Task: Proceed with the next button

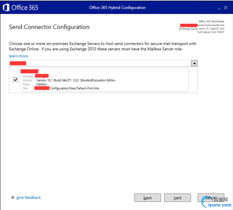Action: pos(177,198)
